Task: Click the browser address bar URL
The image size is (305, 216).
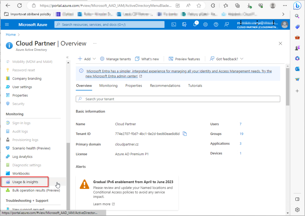Action: 106,6
